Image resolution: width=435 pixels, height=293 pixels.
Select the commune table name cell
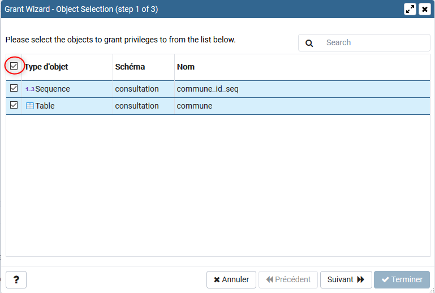pos(195,106)
